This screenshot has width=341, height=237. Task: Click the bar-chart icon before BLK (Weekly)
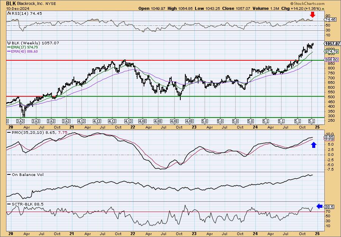point(9,43)
